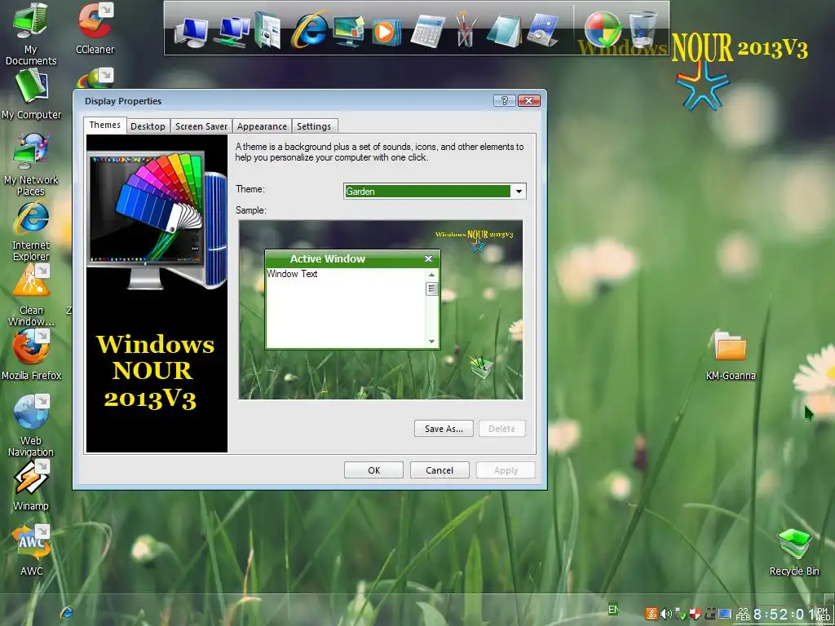Open the Clean Windows shortcut on desktop
The width and height of the screenshot is (835, 626).
(31, 295)
